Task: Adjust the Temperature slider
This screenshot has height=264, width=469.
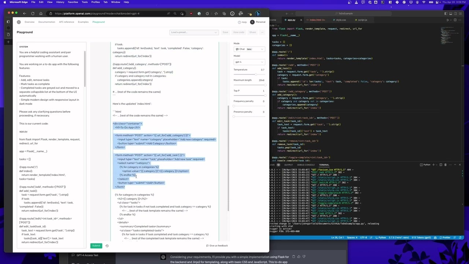Action: (x=249, y=74)
